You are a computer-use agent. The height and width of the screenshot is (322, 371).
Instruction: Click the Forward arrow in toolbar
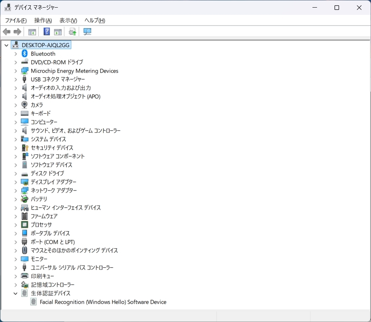coord(17,32)
